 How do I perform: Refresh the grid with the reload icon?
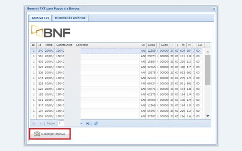tap(96, 124)
